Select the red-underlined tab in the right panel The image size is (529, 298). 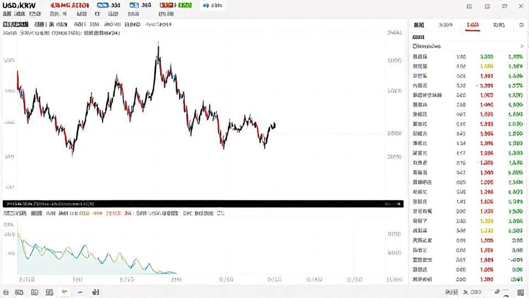[472, 25]
